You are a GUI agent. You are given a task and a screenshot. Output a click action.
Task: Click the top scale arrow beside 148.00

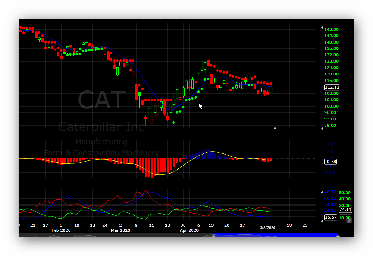tap(322, 27)
